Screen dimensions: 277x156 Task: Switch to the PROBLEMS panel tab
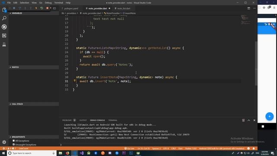69,120
